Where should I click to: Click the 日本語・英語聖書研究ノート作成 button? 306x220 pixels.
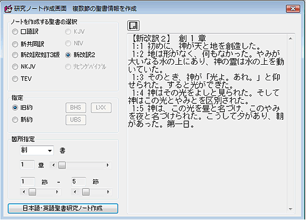[x=63, y=208]
